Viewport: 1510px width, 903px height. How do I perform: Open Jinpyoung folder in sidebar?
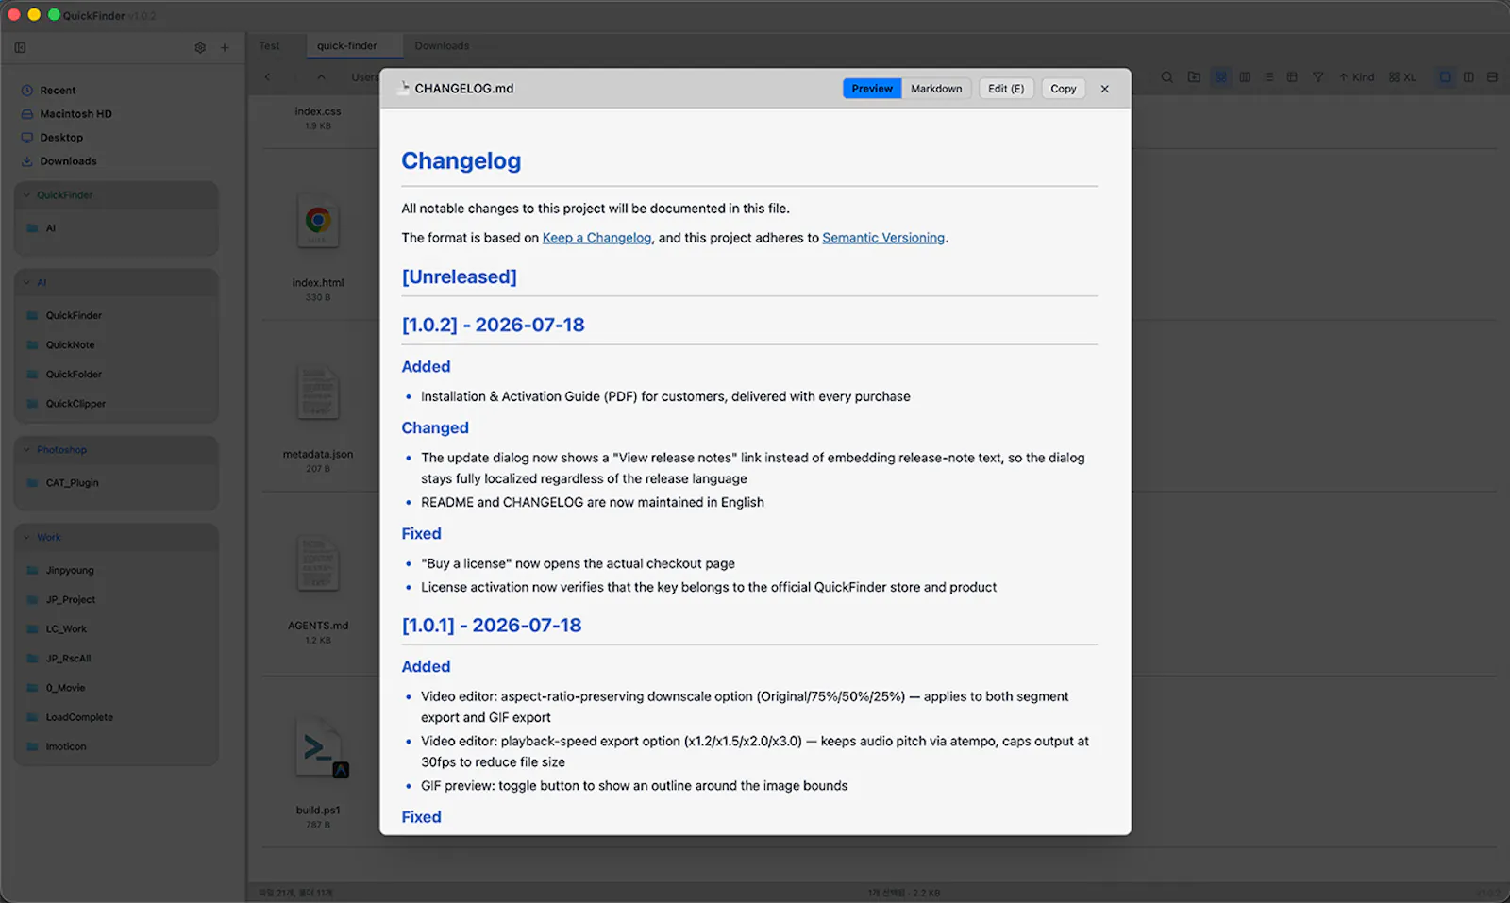pyautogui.click(x=70, y=571)
